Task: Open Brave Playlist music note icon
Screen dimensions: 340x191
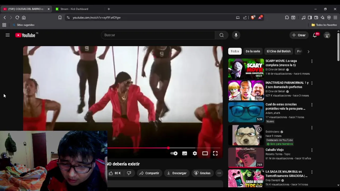Action: (x=303, y=18)
